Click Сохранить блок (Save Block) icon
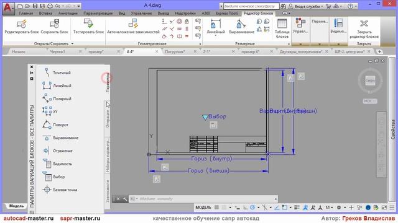The height and width of the screenshot is (223, 398). [x=54, y=24]
